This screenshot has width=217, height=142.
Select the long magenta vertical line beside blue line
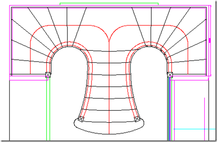174,110
